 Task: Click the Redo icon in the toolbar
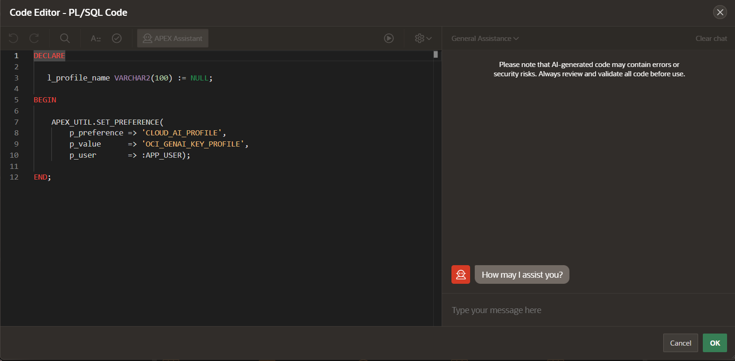coord(34,38)
